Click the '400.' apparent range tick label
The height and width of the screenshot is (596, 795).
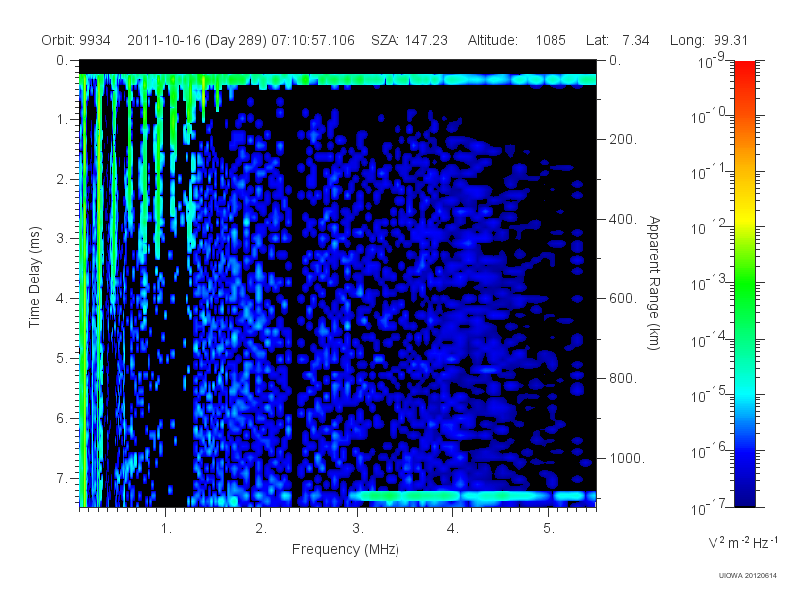pos(623,219)
